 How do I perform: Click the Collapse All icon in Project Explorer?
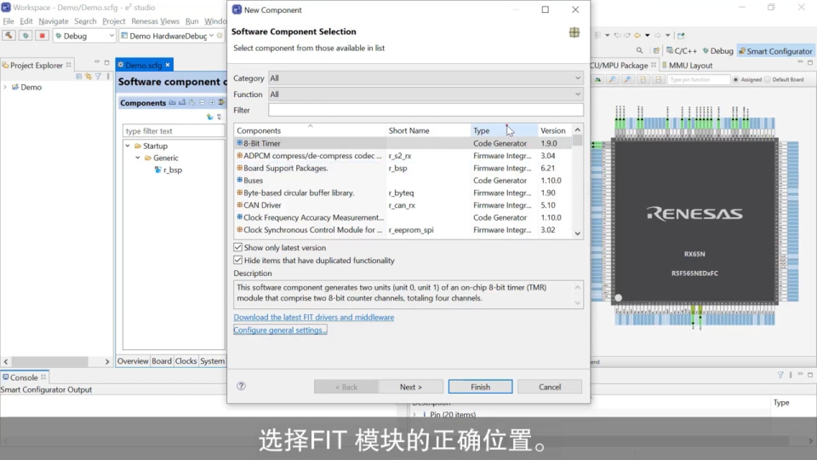coord(78,77)
